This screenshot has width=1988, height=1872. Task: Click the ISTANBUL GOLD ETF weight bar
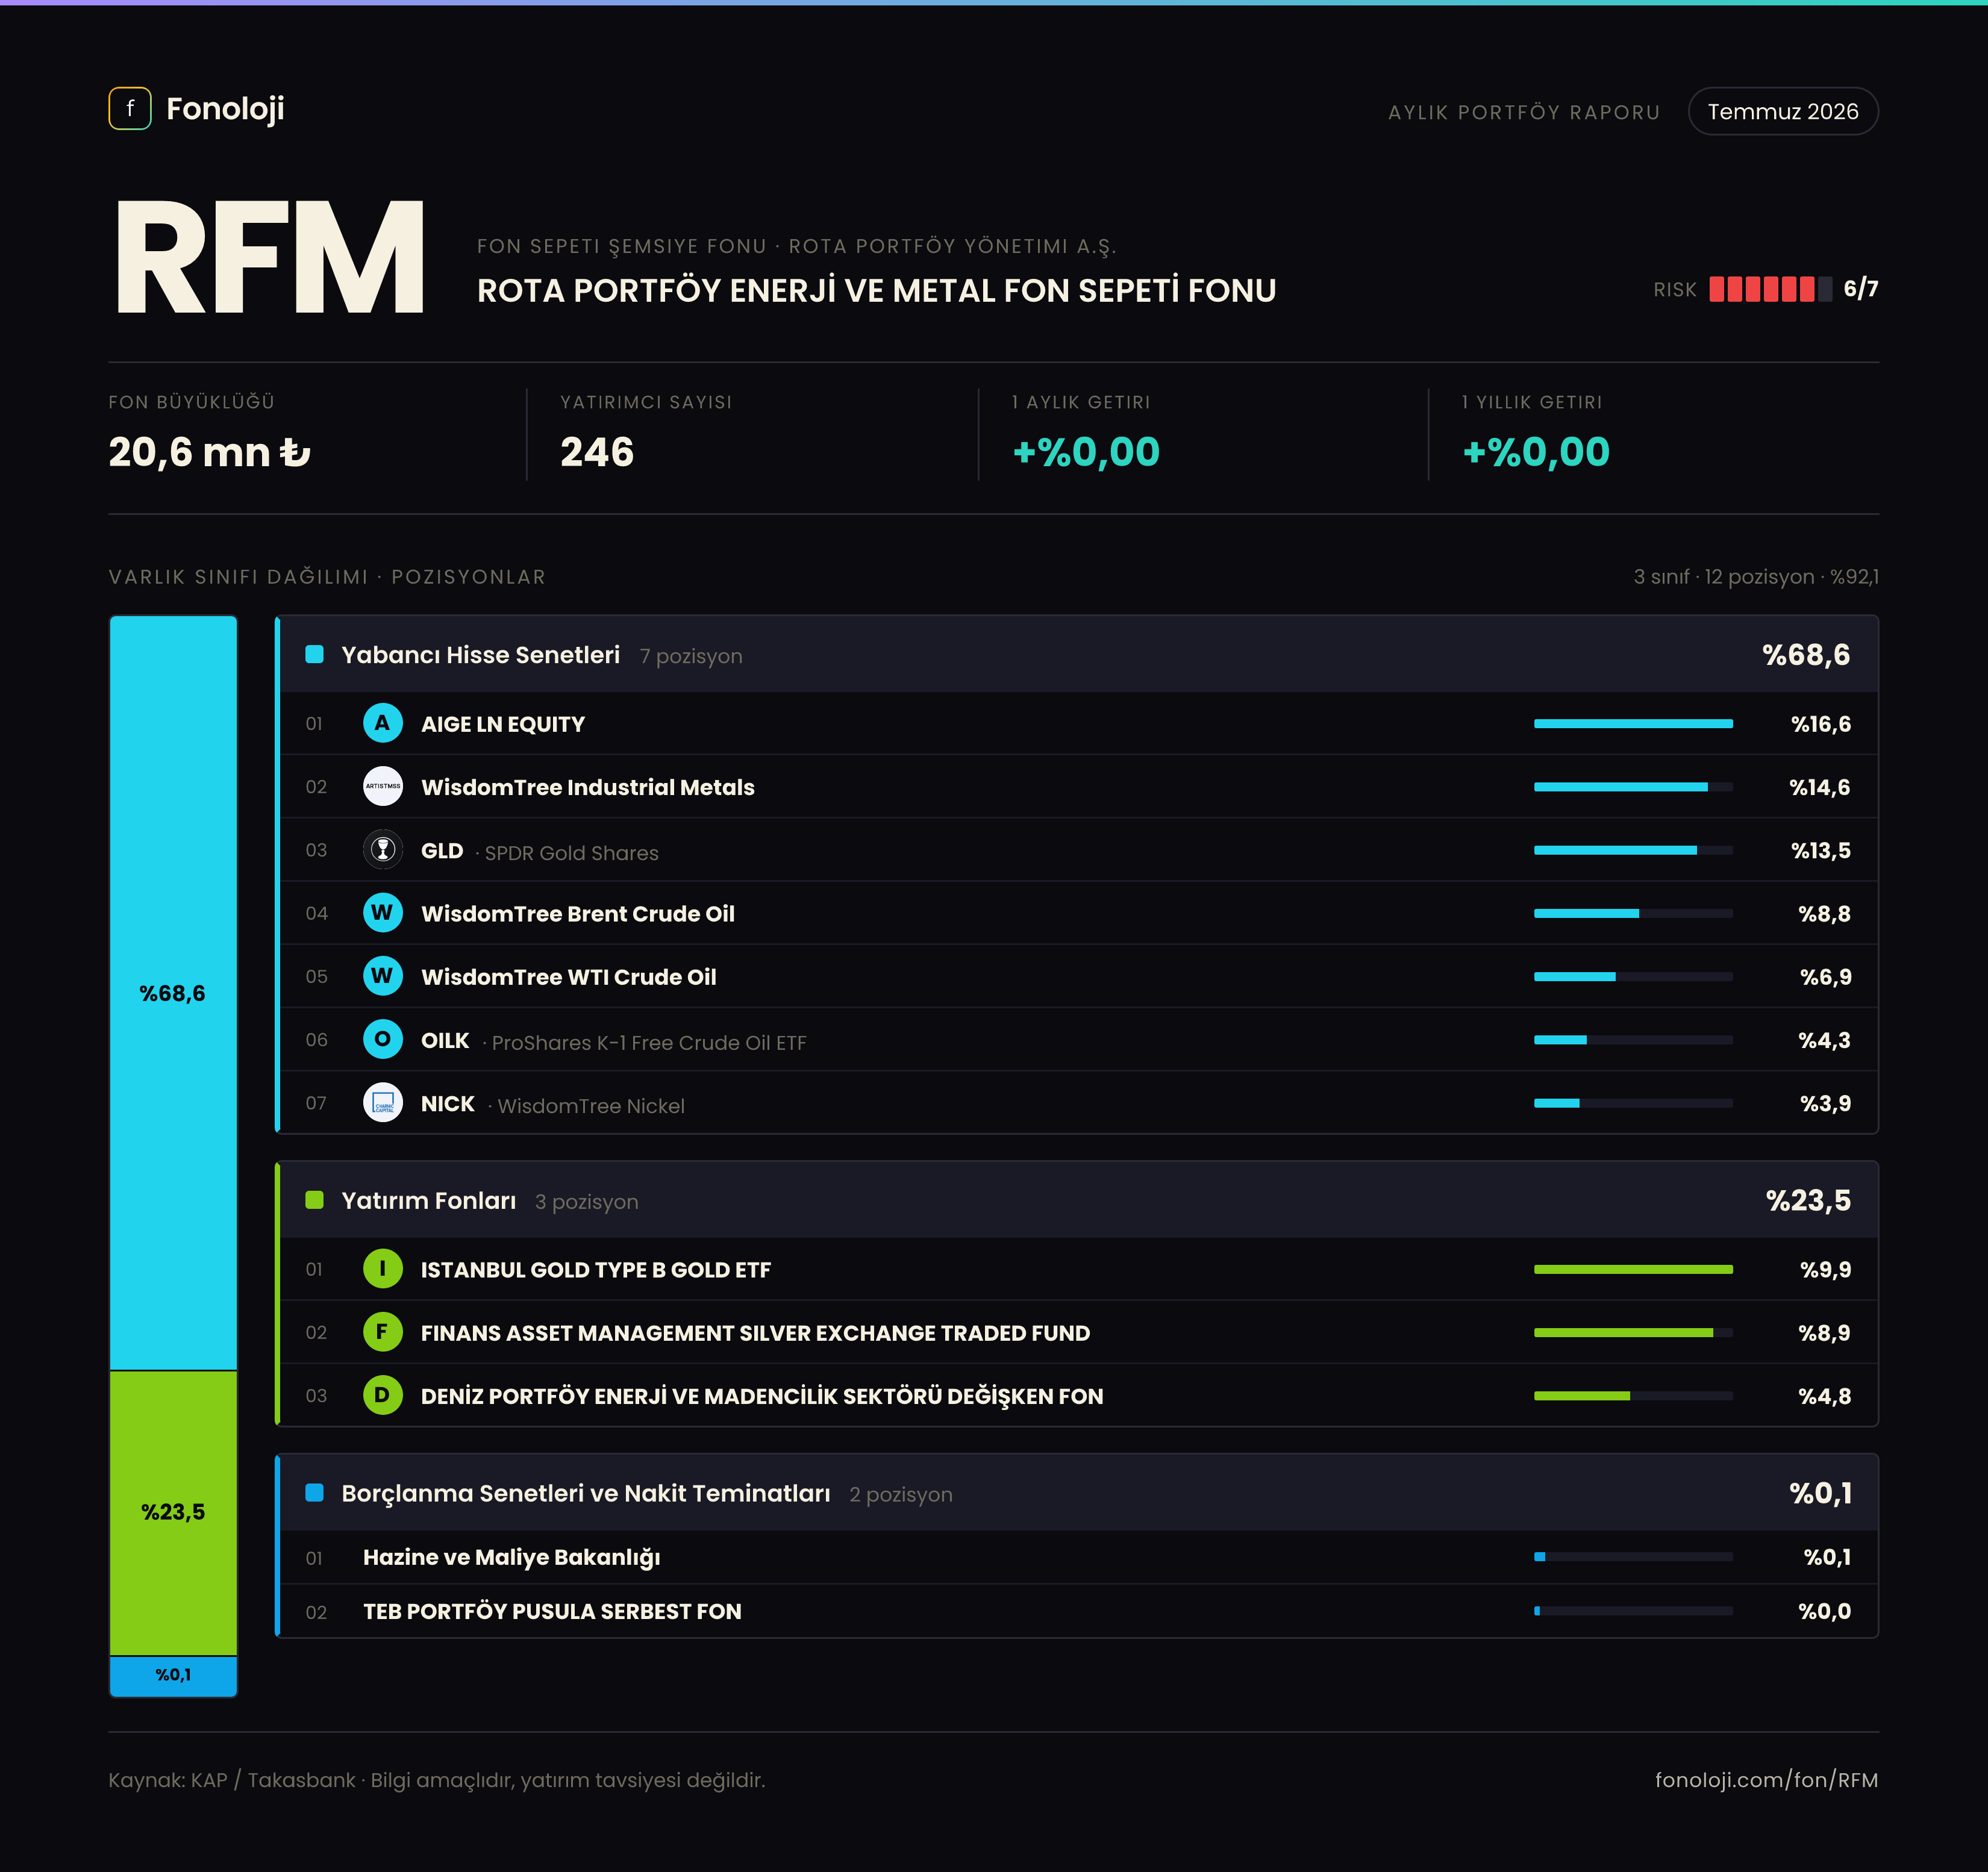pos(1633,1269)
